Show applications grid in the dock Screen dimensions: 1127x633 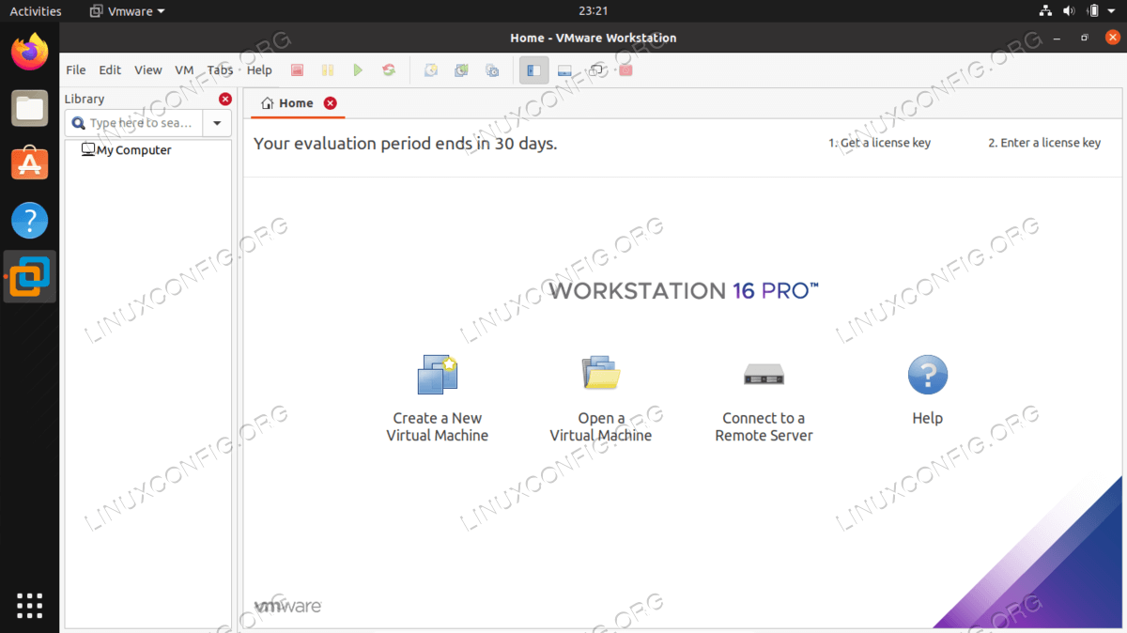click(x=30, y=605)
